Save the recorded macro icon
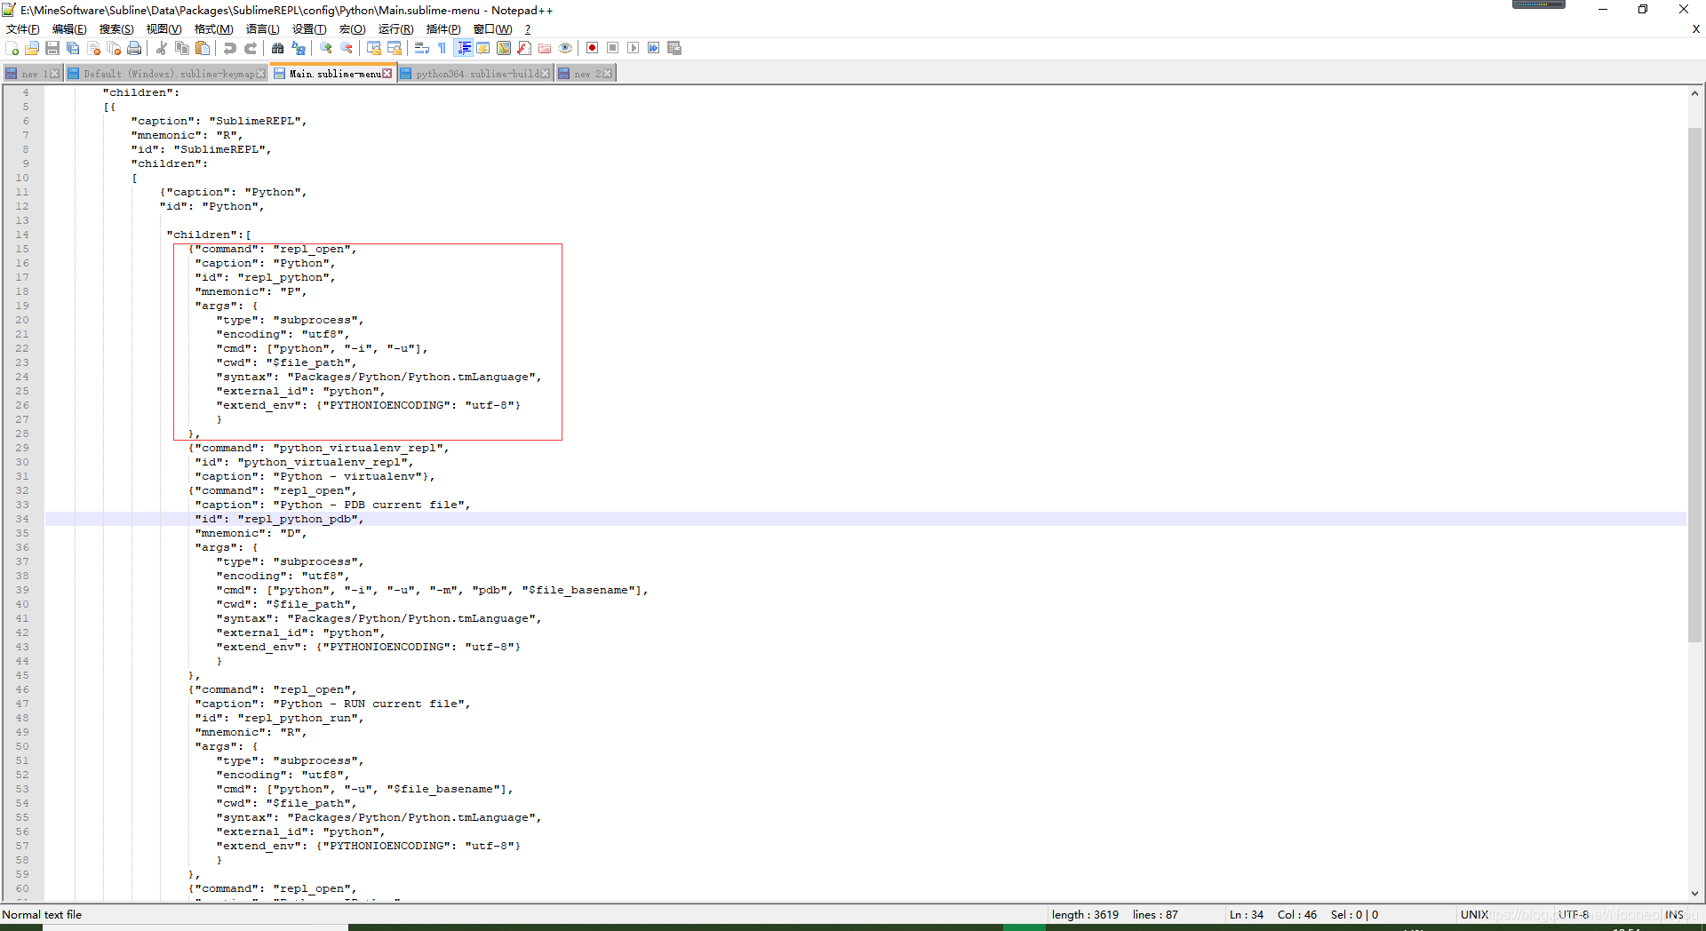This screenshot has width=1706, height=931. (674, 48)
